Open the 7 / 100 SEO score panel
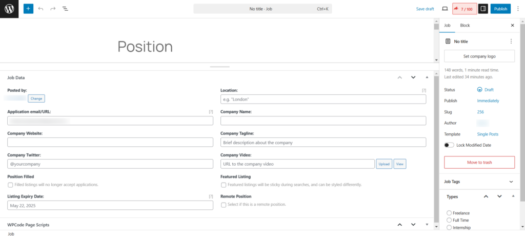The height and width of the screenshot is (236, 525). (x=465, y=9)
